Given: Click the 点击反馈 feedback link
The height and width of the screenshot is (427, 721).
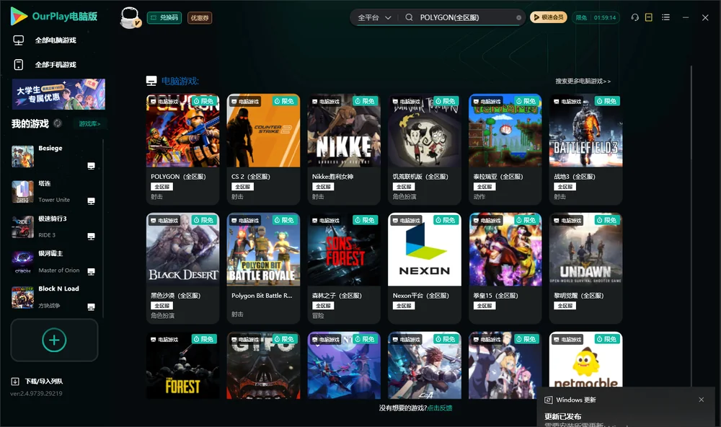Looking at the screenshot, I should click(440, 408).
